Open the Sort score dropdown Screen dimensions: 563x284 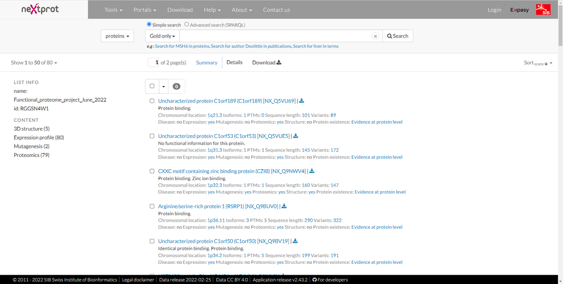pos(538,63)
